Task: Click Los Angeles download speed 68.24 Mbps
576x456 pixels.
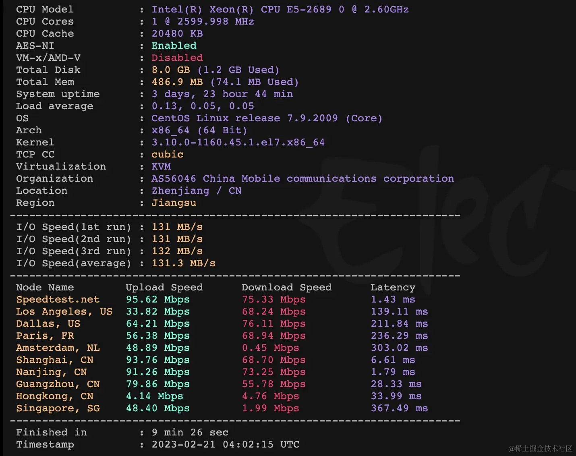Action: (x=273, y=311)
